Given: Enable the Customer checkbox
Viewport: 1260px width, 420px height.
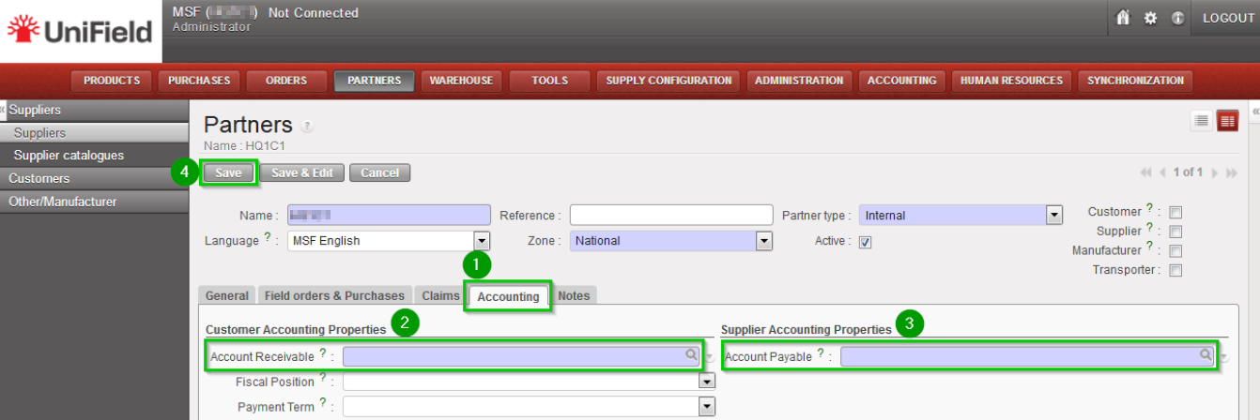Looking at the screenshot, I should pyautogui.click(x=1175, y=212).
